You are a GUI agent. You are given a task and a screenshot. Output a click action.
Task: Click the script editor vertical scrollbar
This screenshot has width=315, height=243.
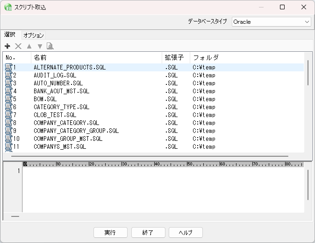(308, 185)
